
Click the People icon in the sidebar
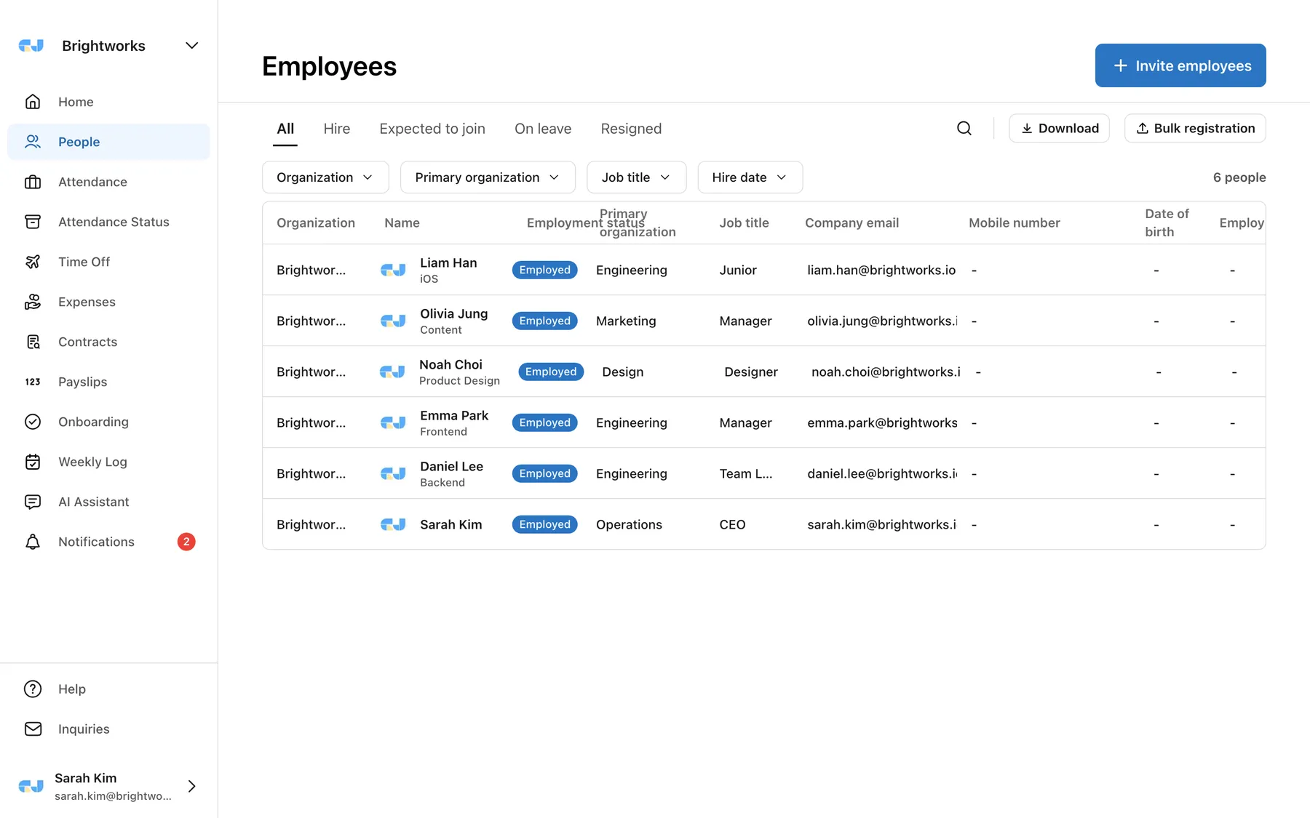(x=33, y=142)
